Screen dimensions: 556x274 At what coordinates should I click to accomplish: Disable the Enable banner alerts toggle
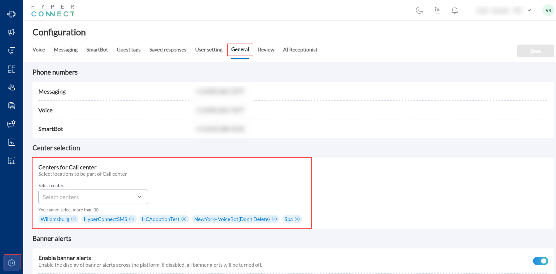point(540,261)
